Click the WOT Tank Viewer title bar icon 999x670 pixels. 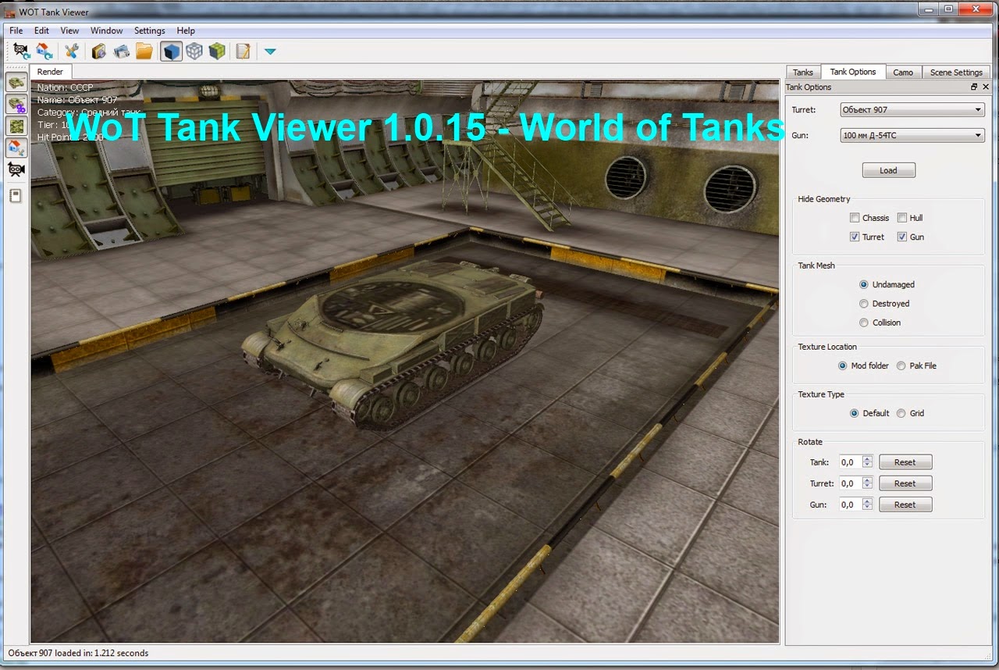click(11, 12)
